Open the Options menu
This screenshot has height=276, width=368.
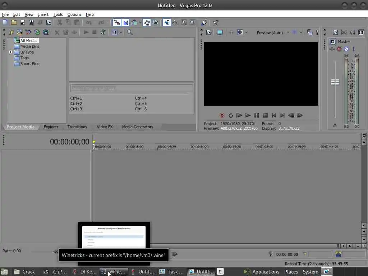click(x=74, y=14)
